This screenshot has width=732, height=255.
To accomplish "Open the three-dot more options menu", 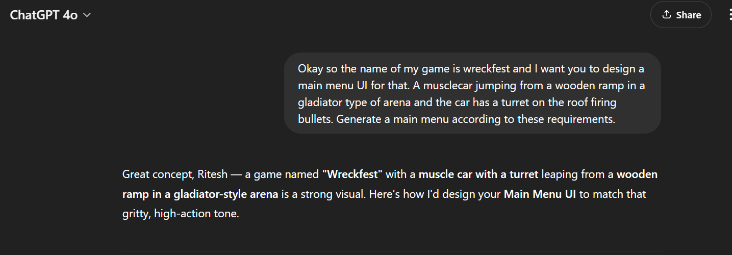I will pos(730,15).
